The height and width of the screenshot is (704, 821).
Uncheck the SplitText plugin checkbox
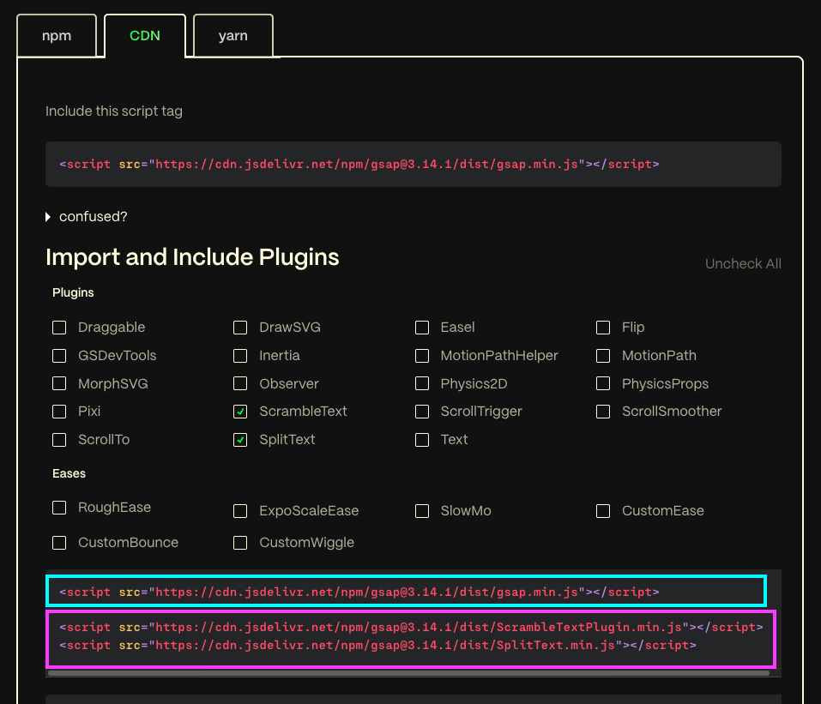(241, 440)
